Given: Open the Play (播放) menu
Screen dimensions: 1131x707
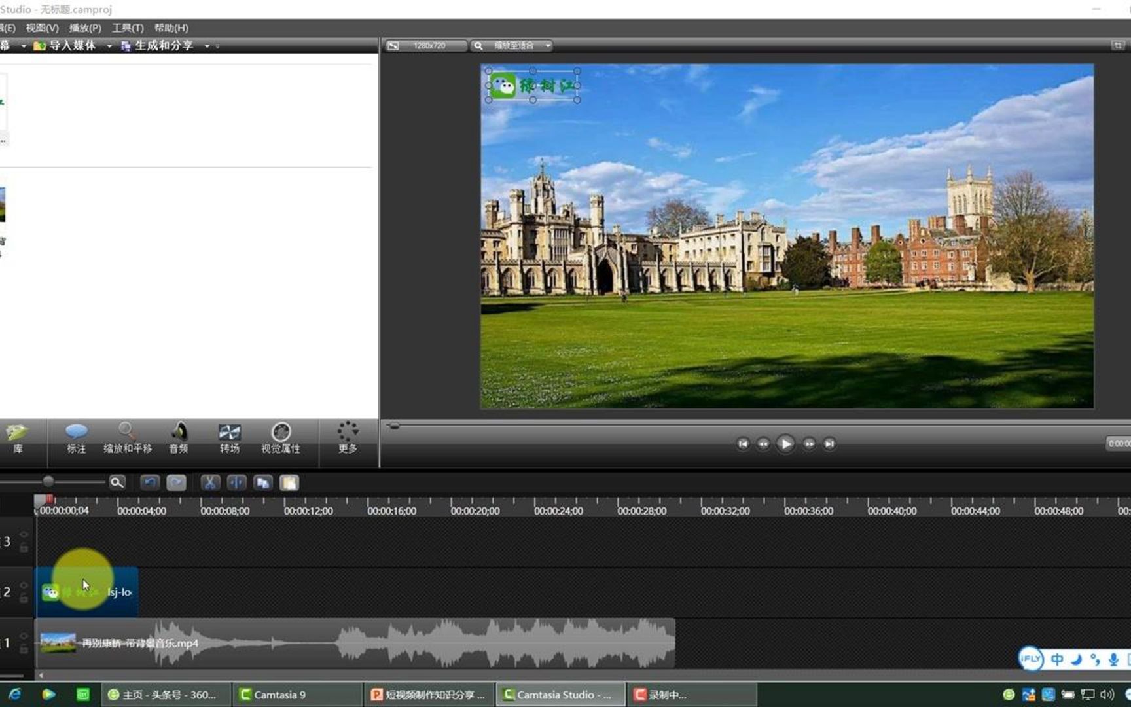Looking at the screenshot, I should 85,28.
